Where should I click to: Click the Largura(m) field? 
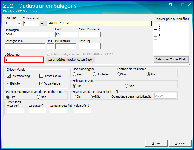[37, 110]
